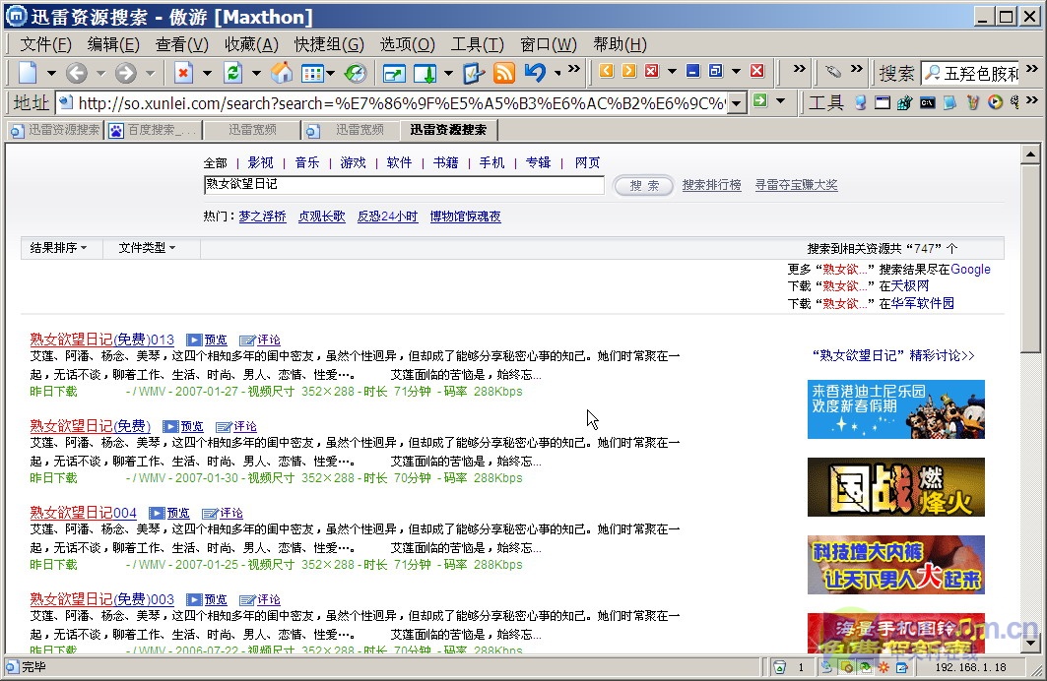1047x681 pixels.
Task: Click the page scrollbar down arrow
Action: 1030,644
